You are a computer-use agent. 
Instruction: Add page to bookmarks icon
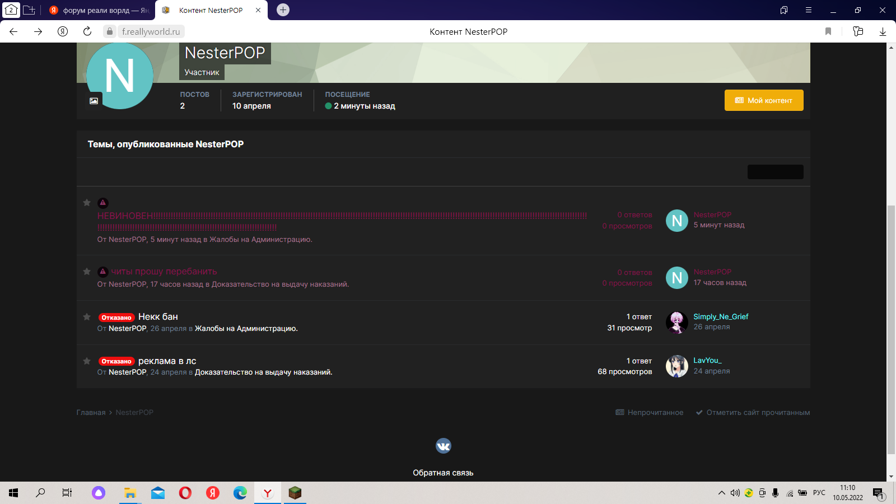tap(828, 31)
